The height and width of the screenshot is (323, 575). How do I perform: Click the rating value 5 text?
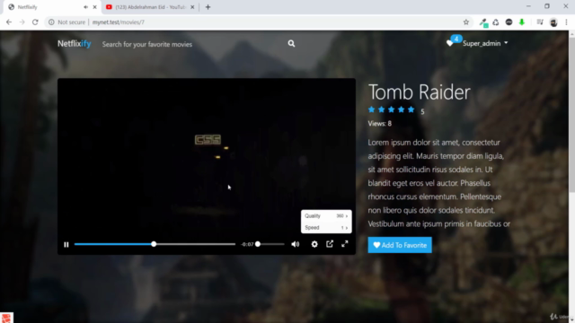click(x=422, y=111)
